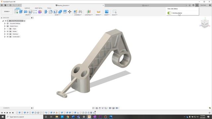Viewport: 212px width, 119px height.
Task: Select the Offset Plane construct tool
Action: coord(89,12)
